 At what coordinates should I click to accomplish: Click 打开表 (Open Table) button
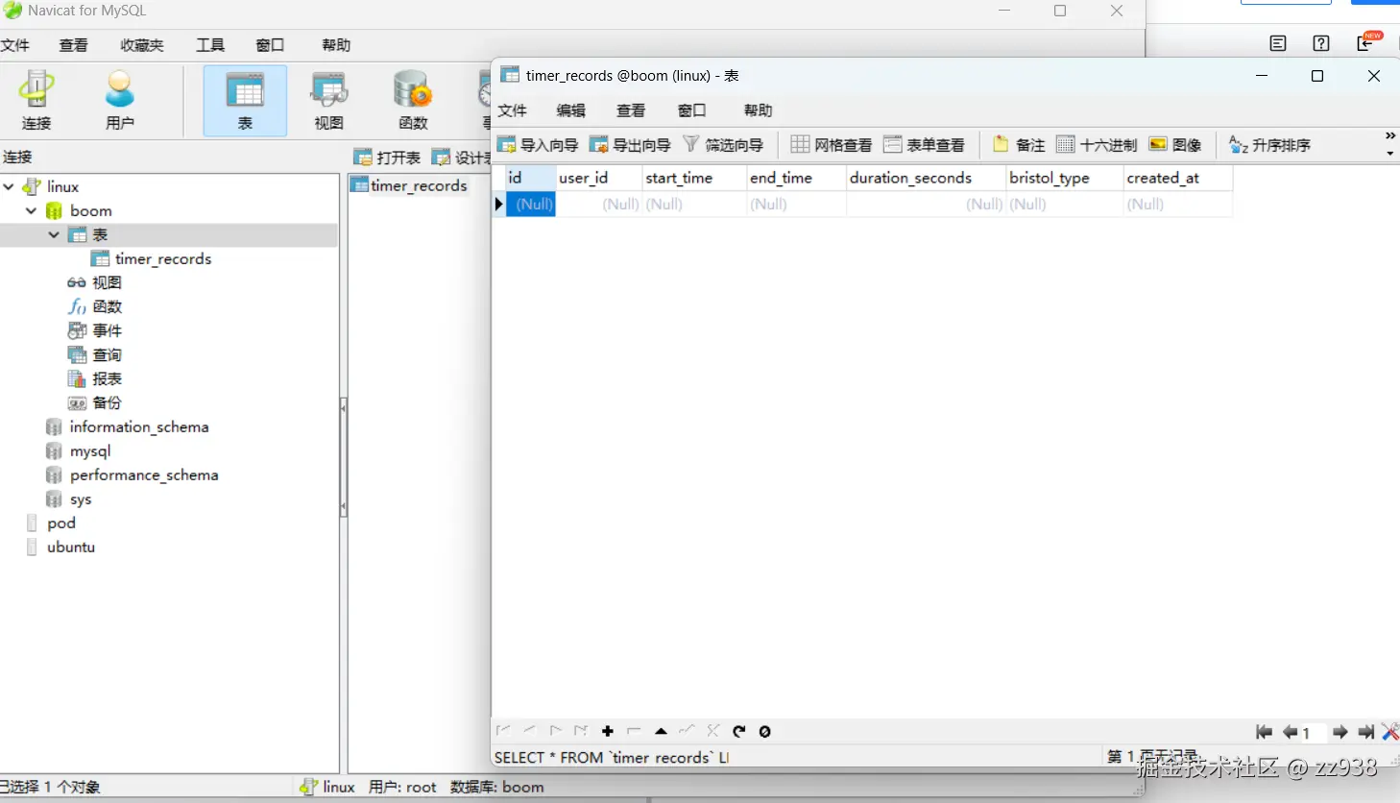pos(387,157)
